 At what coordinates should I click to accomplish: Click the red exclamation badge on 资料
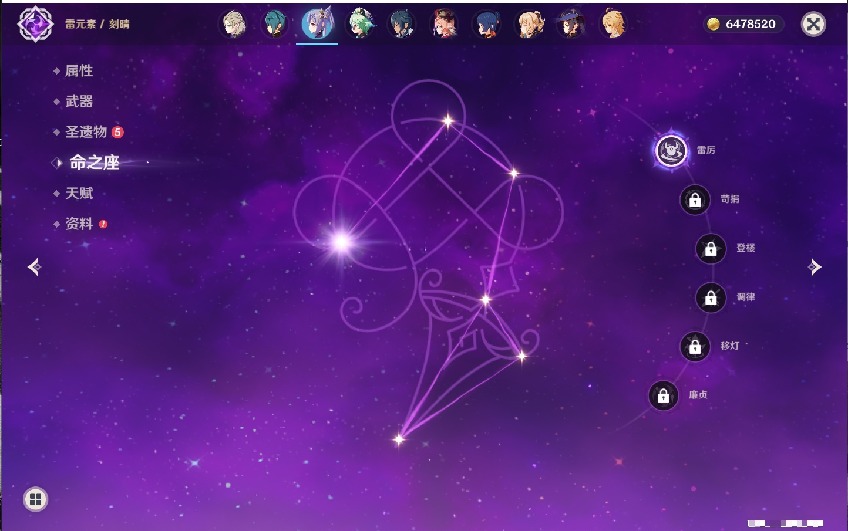103,224
